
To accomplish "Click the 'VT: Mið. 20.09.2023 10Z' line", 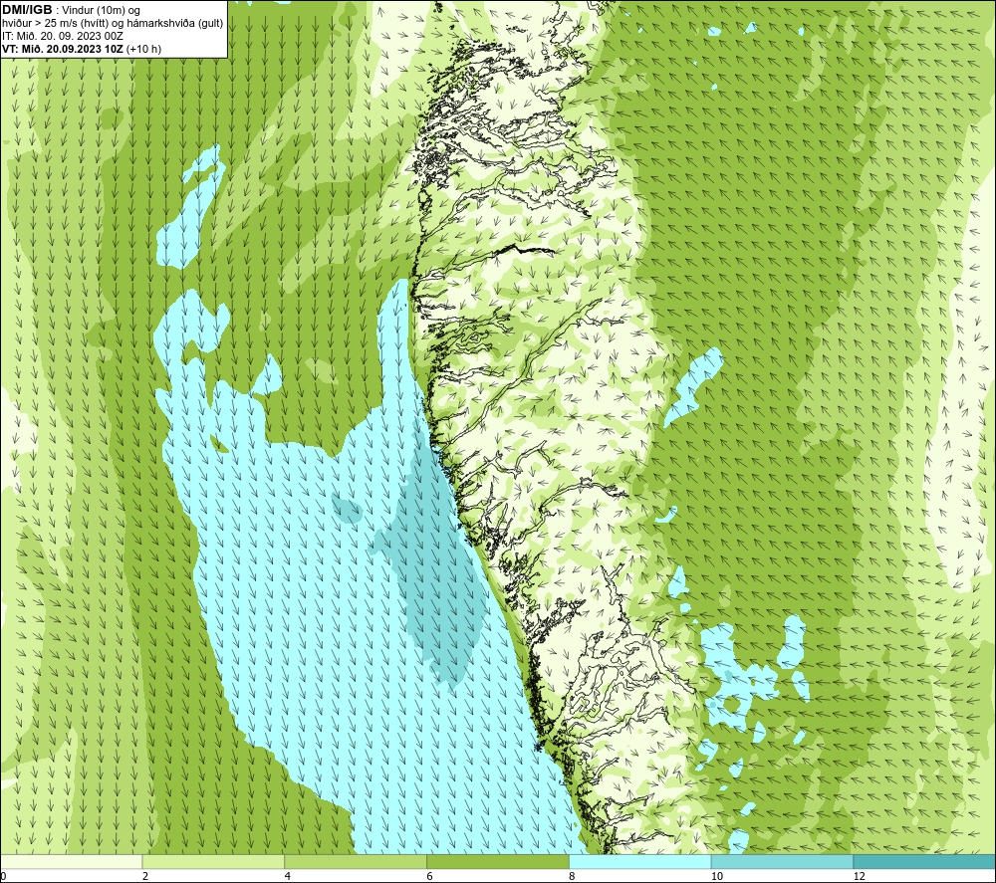I will coord(63,49).
